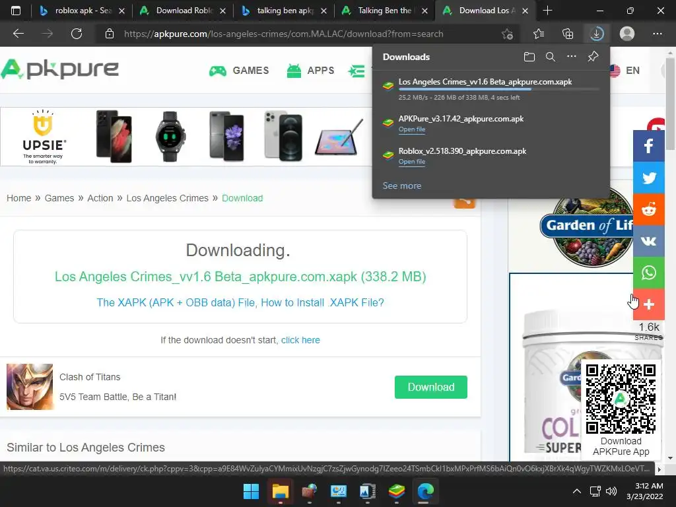Add page to favorites star icon
The width and height of the screenshot is (676, 507).
click(x=508, y=34)
